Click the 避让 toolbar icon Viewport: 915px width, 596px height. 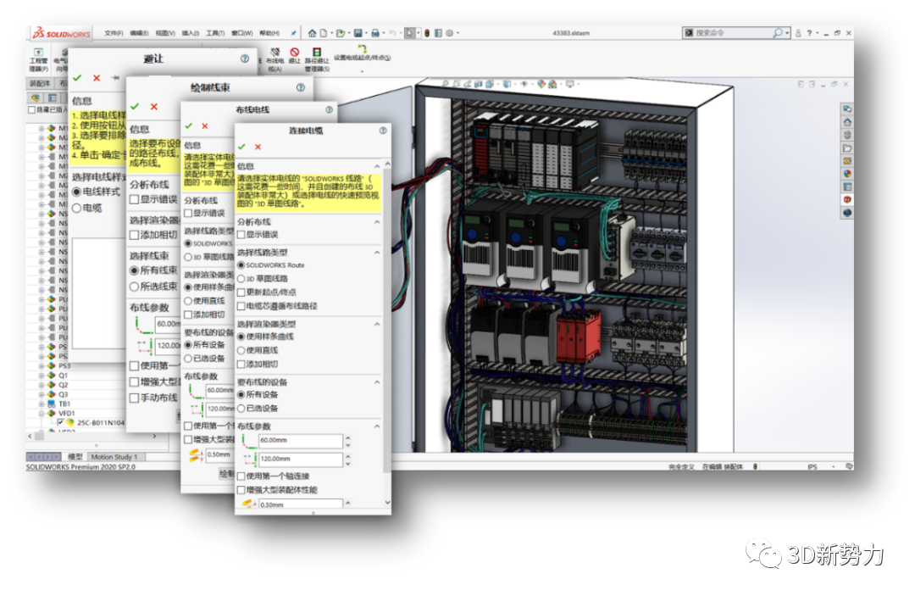tap(296, 53)
